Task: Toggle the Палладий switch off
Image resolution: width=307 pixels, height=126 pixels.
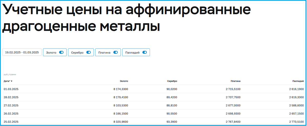Action: [x=145, y=52]
